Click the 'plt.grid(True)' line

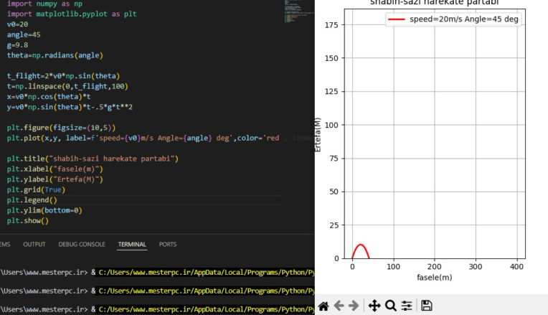coord(36,189)
